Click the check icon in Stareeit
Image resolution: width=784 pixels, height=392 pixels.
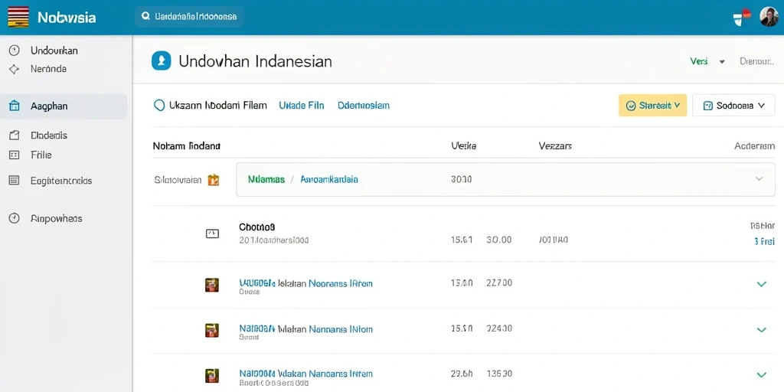coord(631,106)
